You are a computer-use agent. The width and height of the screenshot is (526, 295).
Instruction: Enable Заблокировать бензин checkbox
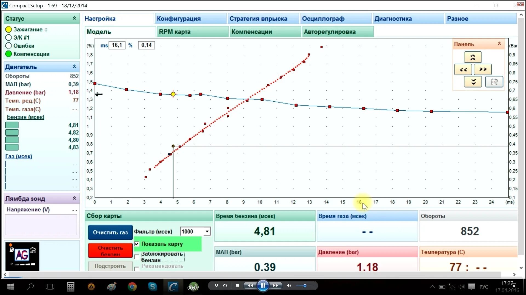137,256
